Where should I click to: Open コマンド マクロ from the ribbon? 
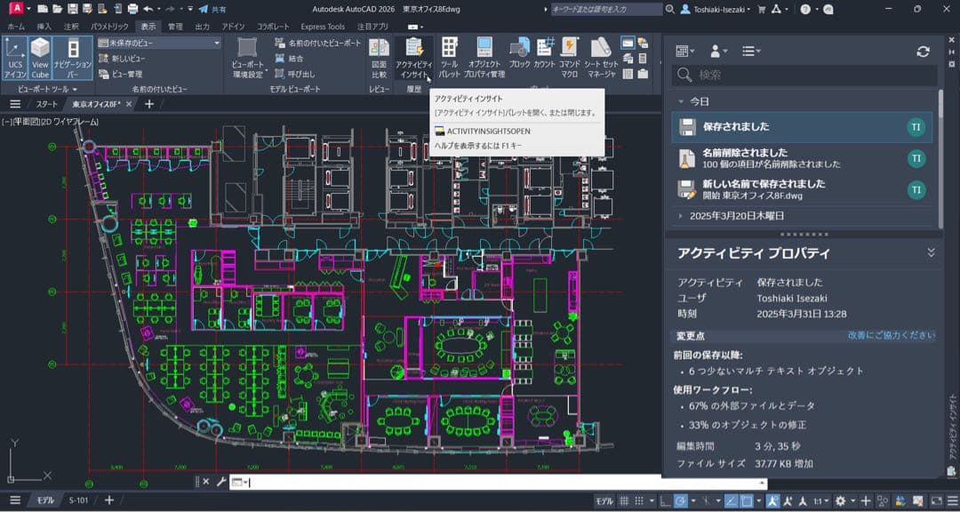(569, 55)
